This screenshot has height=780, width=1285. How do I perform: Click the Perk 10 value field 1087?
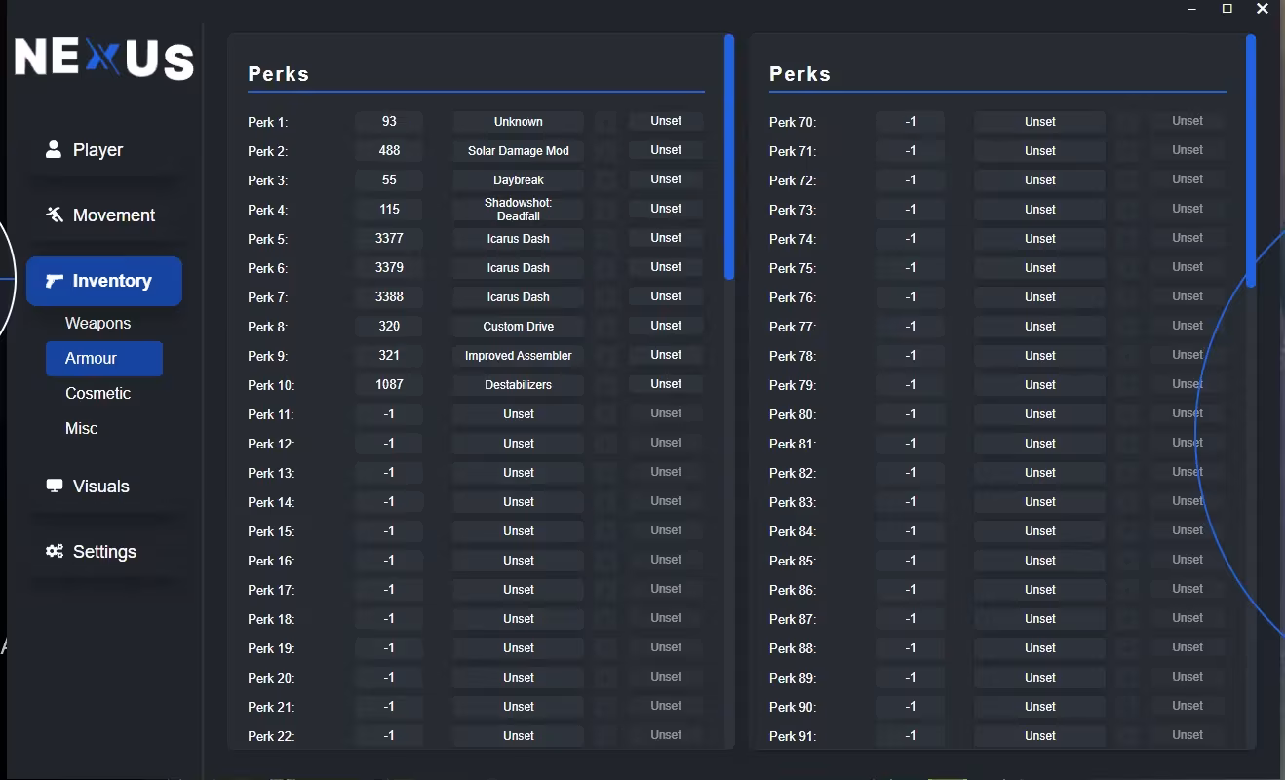pyautogui.click(x=389, y=384)
